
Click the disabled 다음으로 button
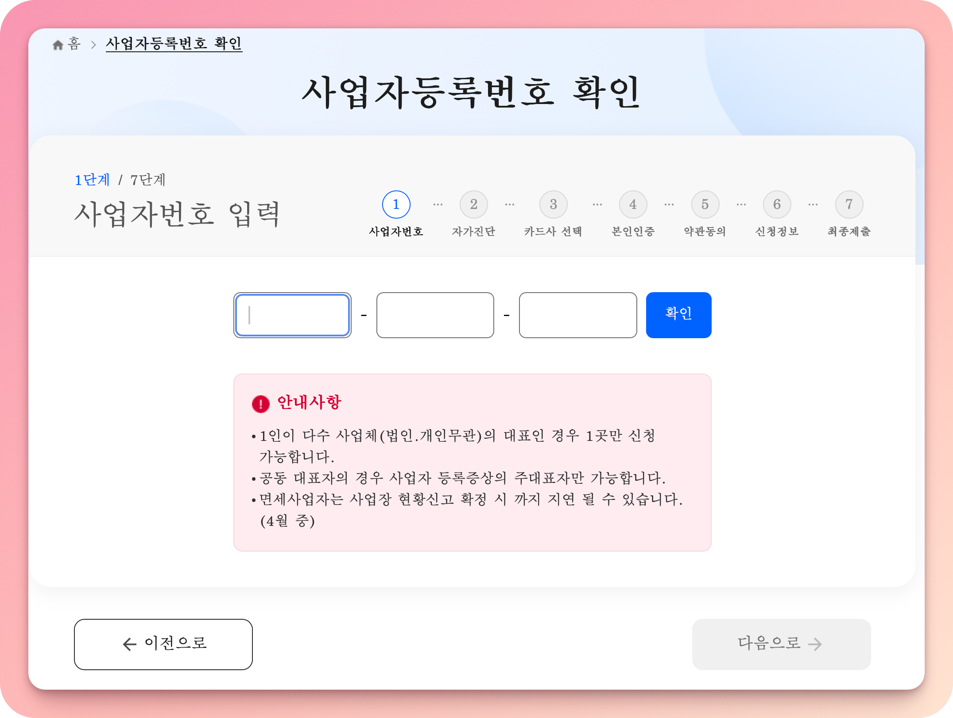(x=781, y=644)
